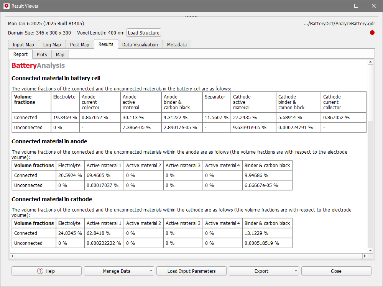Image resolution: width=383 pixels, height=287 pixels.
Task: Click the build date 'Mon Jan 6 2025' text
Action: [25, 24]
